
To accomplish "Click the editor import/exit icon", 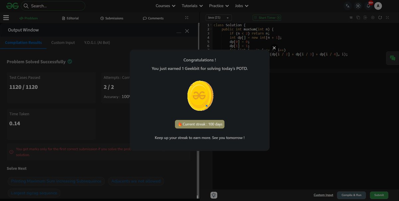I will [365, 18].
